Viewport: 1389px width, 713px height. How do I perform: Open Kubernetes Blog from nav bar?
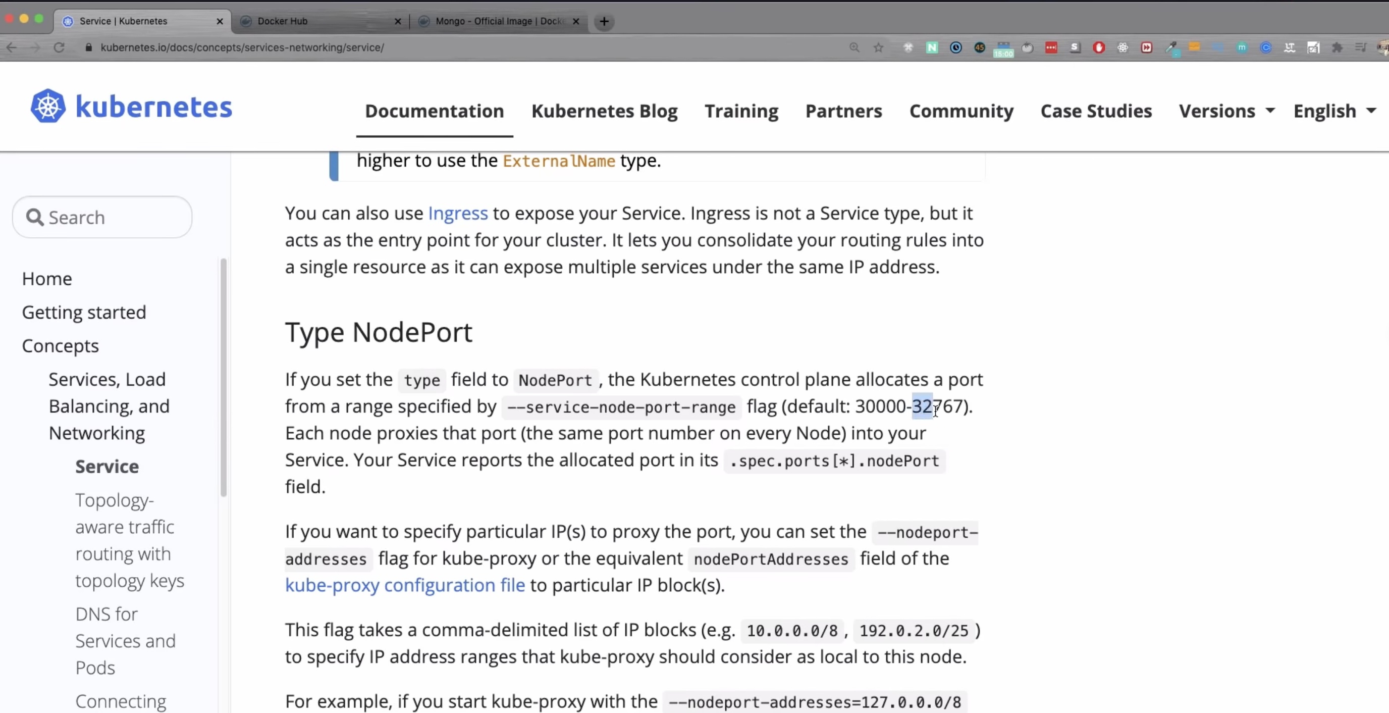click(x=604, y=111)
